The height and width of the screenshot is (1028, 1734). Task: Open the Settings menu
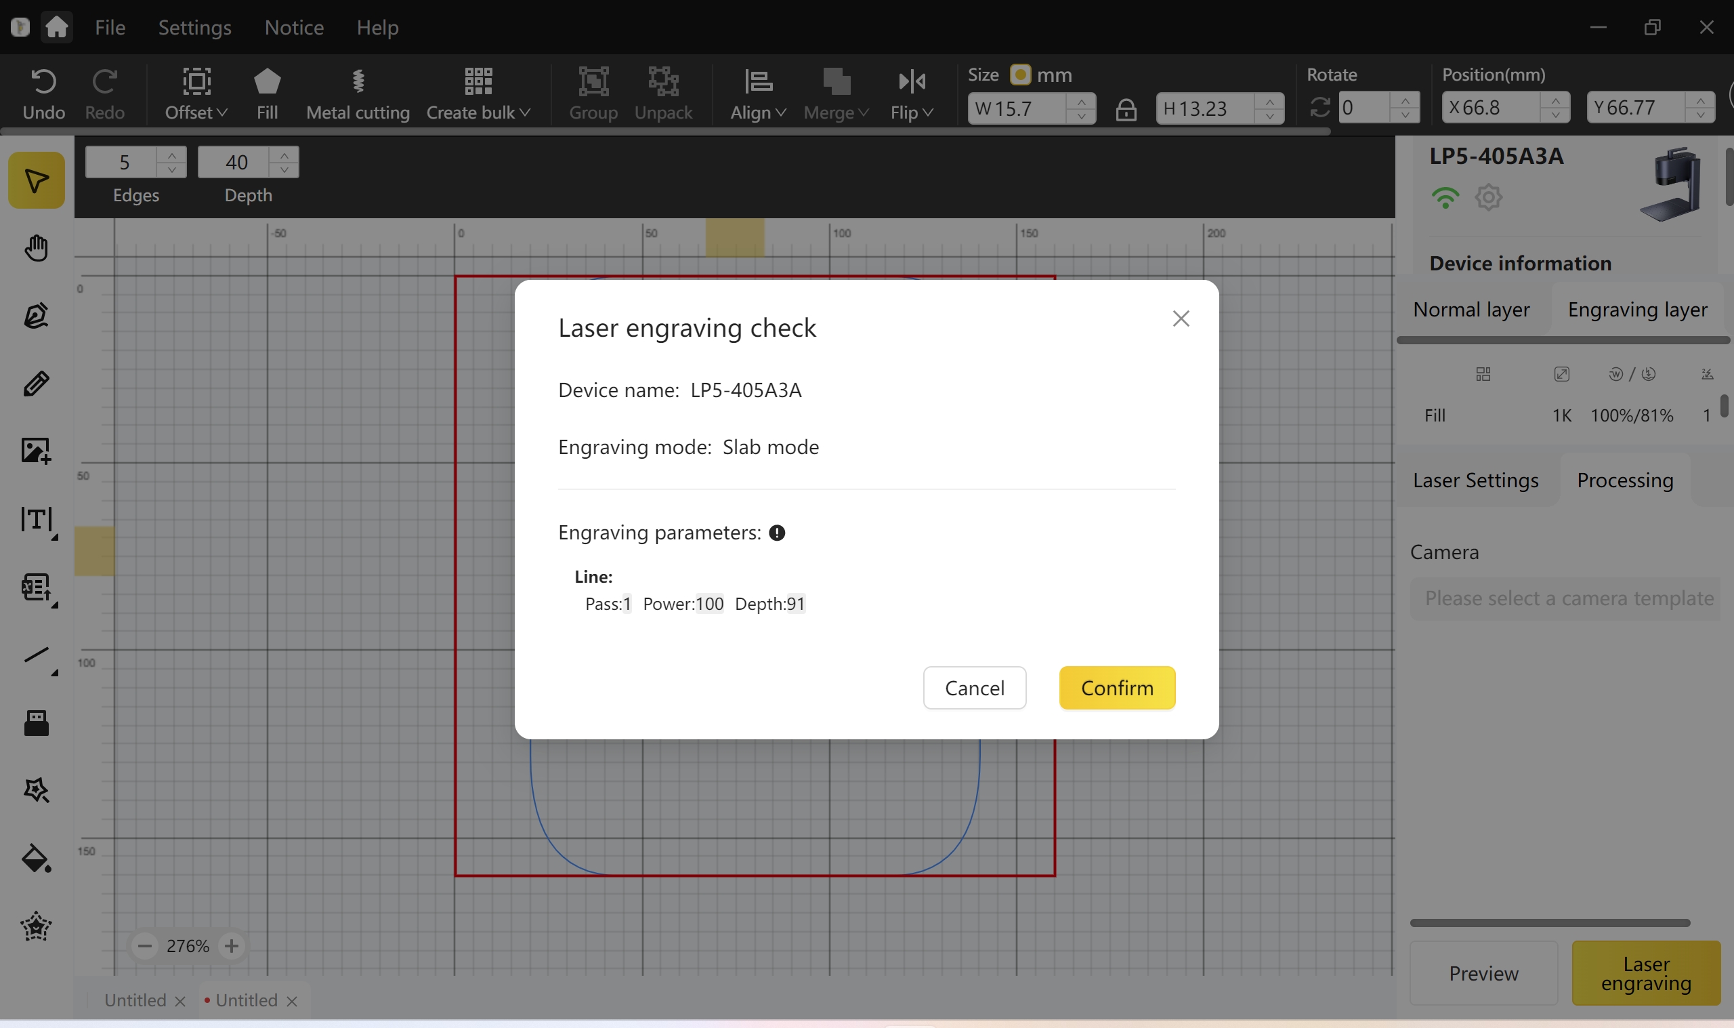194,27
